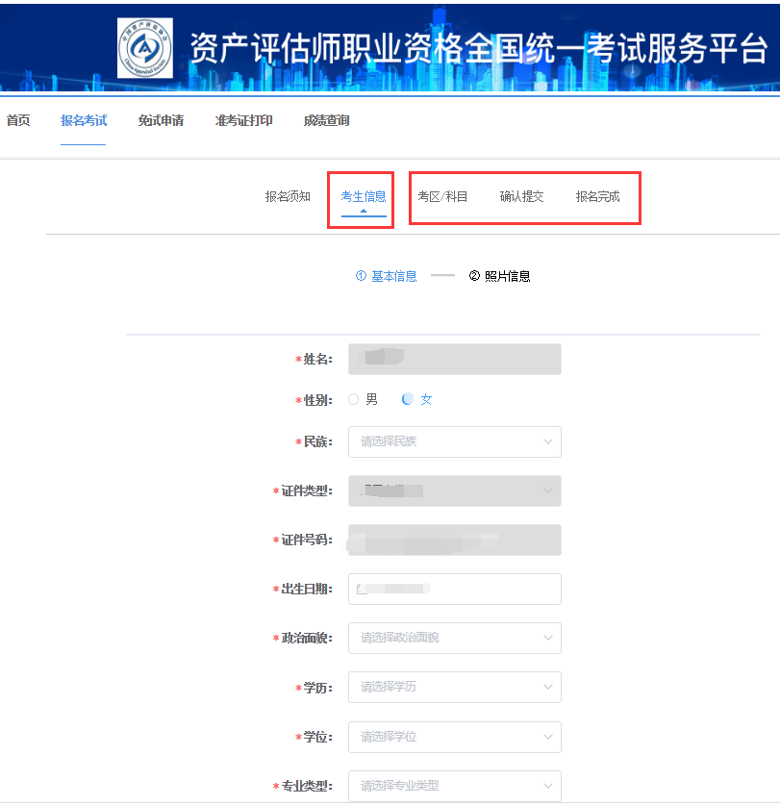780x805 pixels.
Task: Expand the 政治面貌 dropdown
Action: [x=455, y=638]
